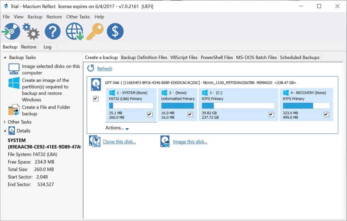
Task: Click the blue question mark help icon
Action: (x=53, y=31)
